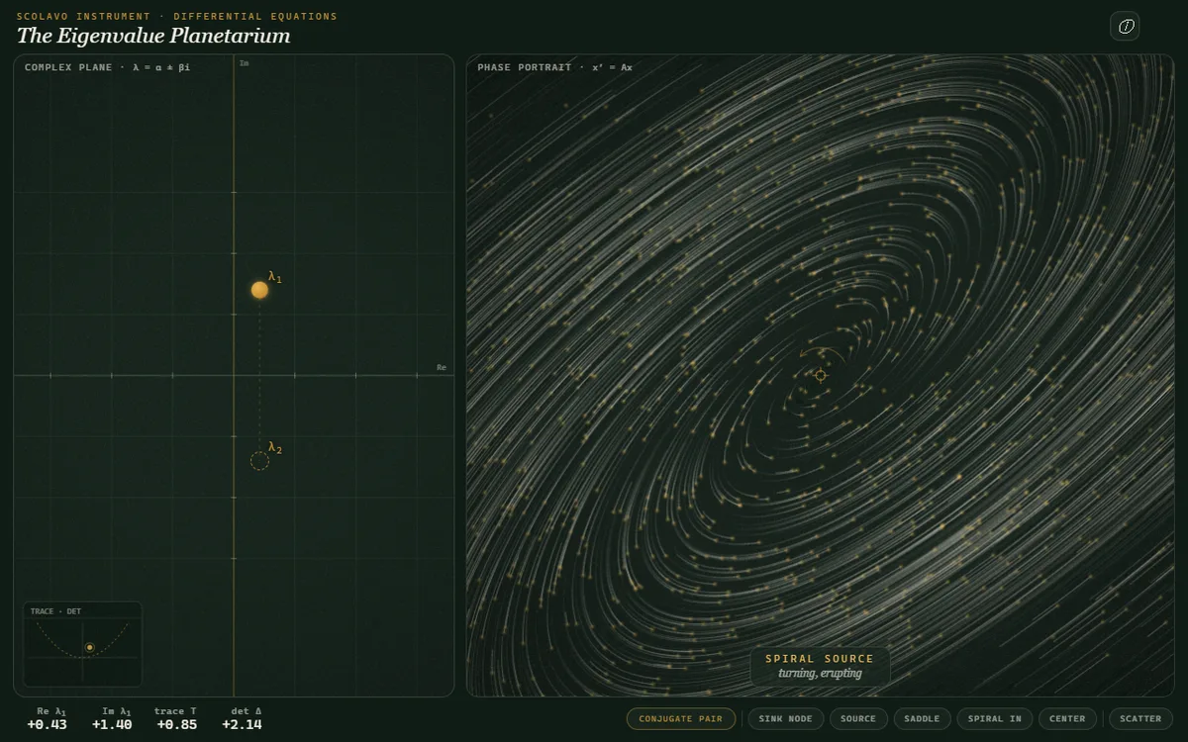Apply the Center preset
1188x742 pixels.
1067,719
